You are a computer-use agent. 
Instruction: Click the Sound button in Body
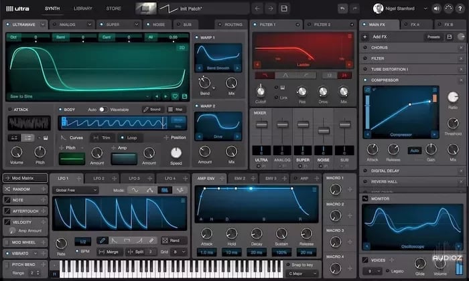click(152, 110)
